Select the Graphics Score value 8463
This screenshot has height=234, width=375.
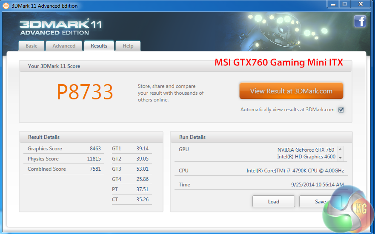click(x=95, y=149)
